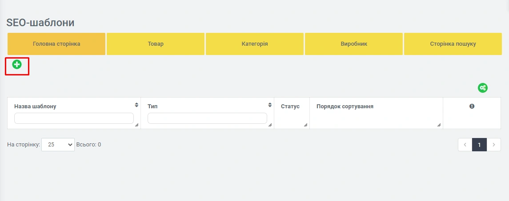Select the Категорія tab
This screenshot has height=201, width=509.
pyautogui.click(x=255, y=44)
